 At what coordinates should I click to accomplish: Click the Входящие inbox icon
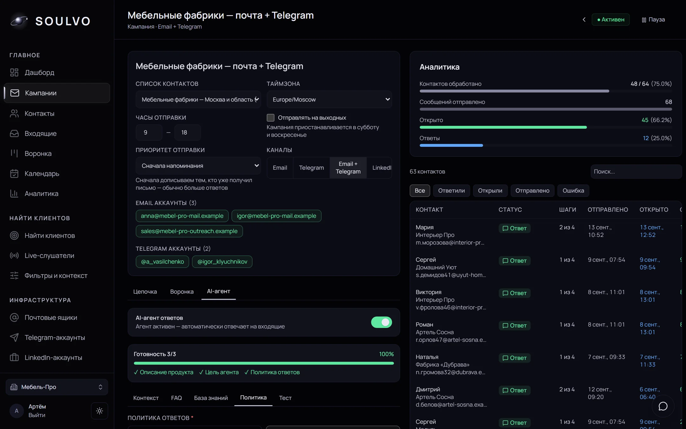point(14,133)
